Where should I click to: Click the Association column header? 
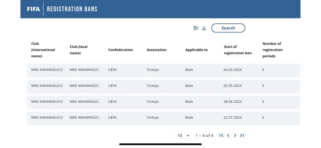(x=156, y=50)
